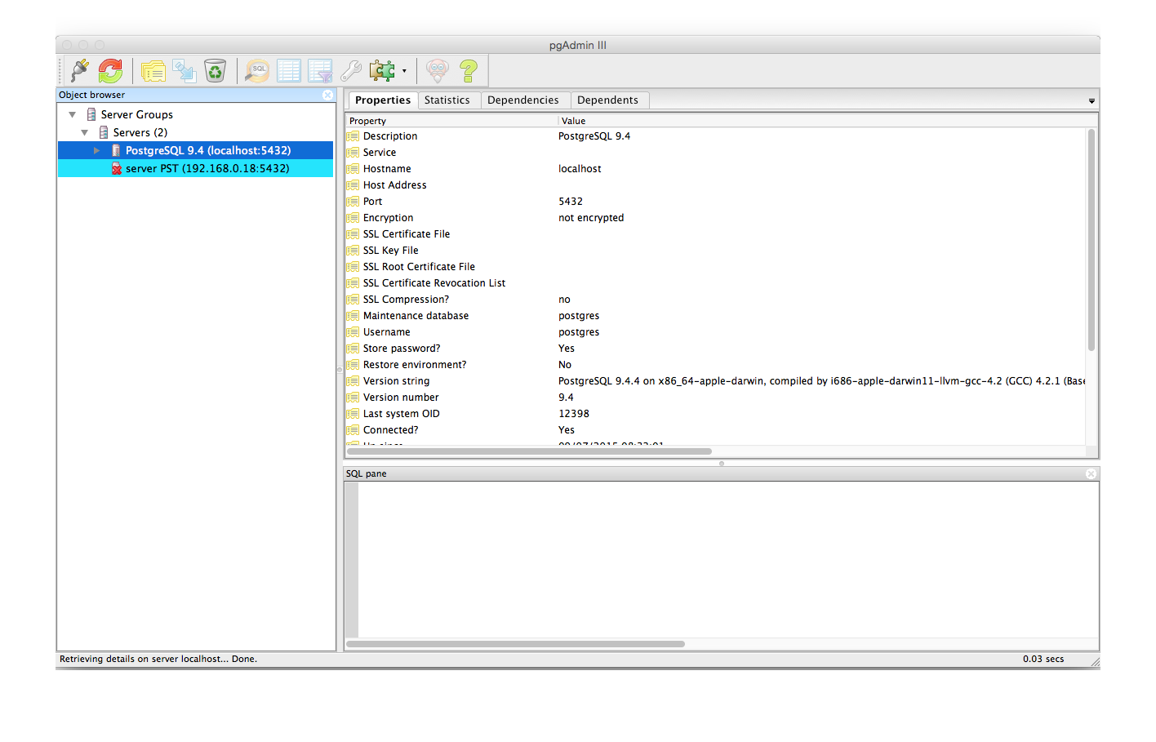This screenshot has height=742, width=1156.
Task: Expand the PostgreSQL 9.4 server node
Action: click(97, 150)
